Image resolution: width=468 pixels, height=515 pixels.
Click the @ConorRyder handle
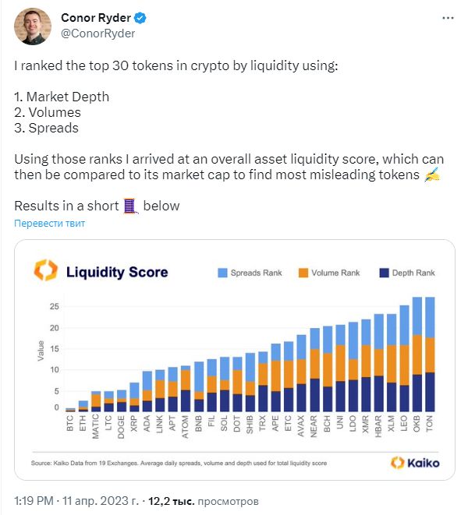pos(97,34)
